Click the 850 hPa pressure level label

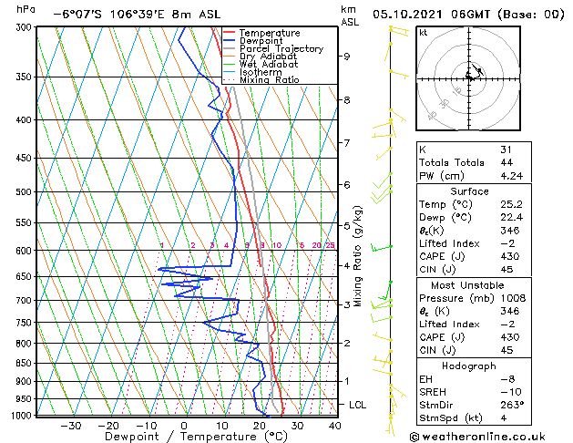pos(26,364)
